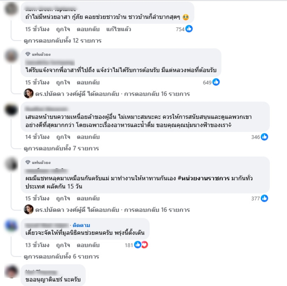Click the blue like icon beside 181
Screen dimensions: 287x286
(138, 245)
